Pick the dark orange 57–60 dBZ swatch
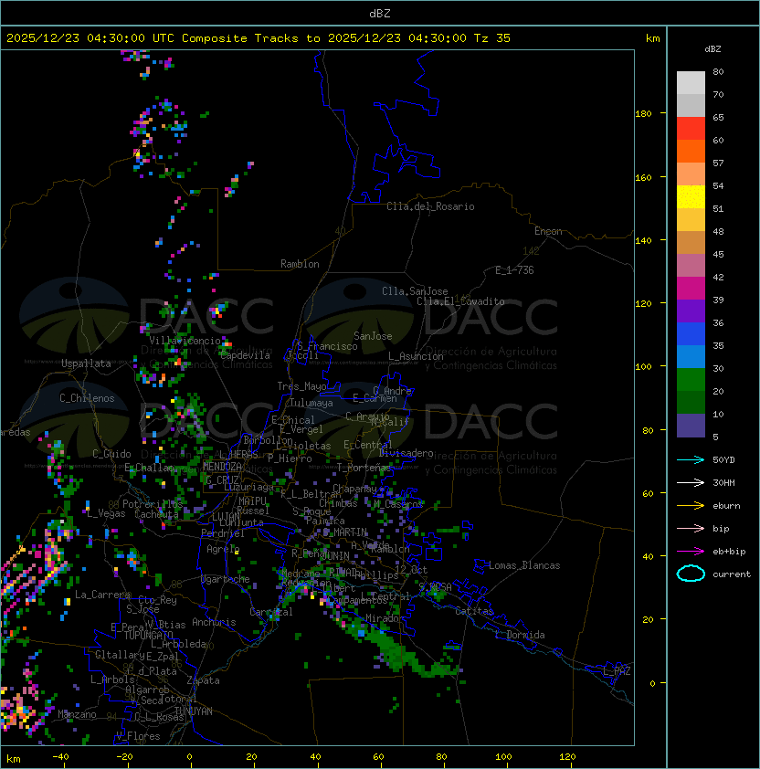This screenshot has width=760, height=769. [x=691, y=151]
